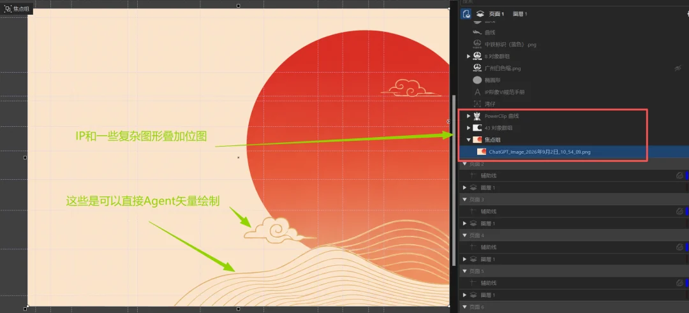Expand 图层 1 under 页面 2
Image resolution: width=689 pixels, height=313 pixels.
pos(465,187)
